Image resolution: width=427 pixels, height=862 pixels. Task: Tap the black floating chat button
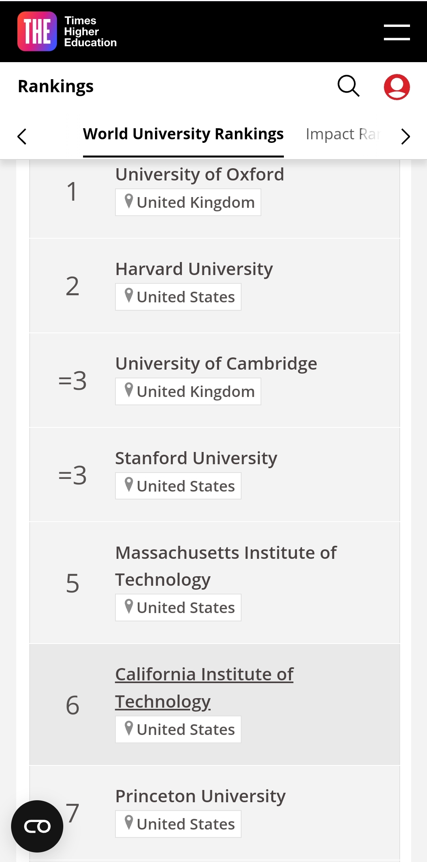(x=37, y=826)
